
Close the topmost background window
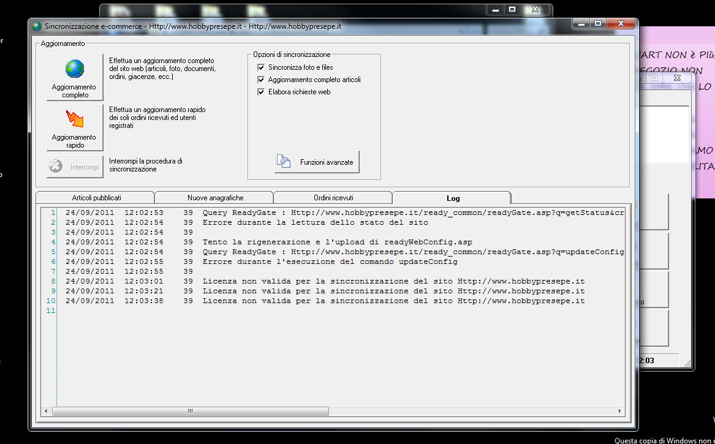coord(535,9)
